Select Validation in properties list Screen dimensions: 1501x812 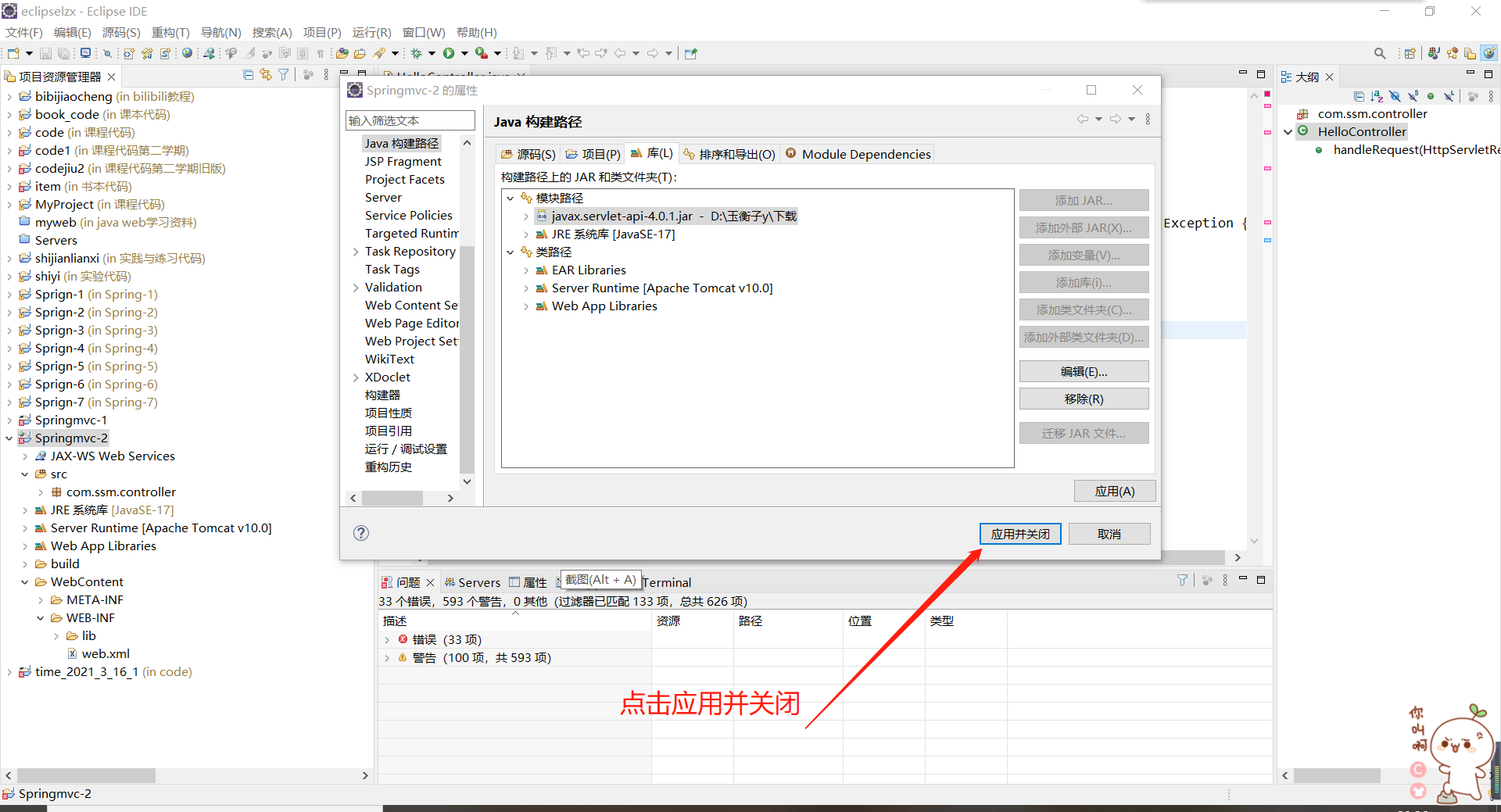pos(393,288)
